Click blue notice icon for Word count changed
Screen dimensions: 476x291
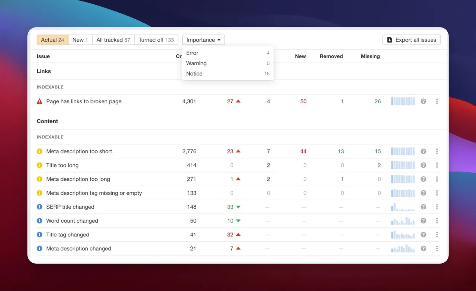(x=39, y=221)
